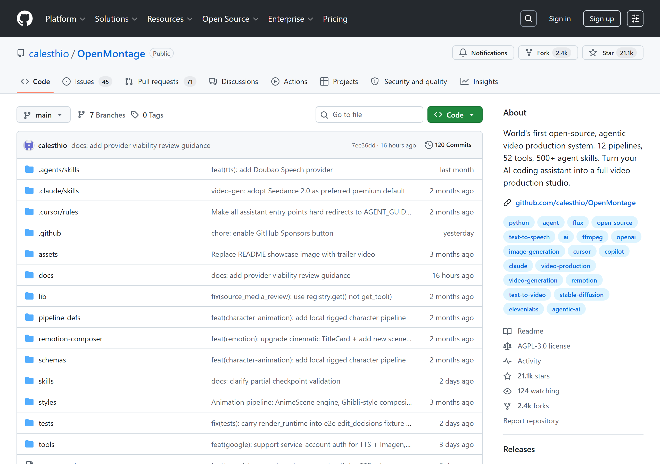660x464 pixels.
Task: Click the repository book icon beside calesthio
Action: [x=21, y=53]
